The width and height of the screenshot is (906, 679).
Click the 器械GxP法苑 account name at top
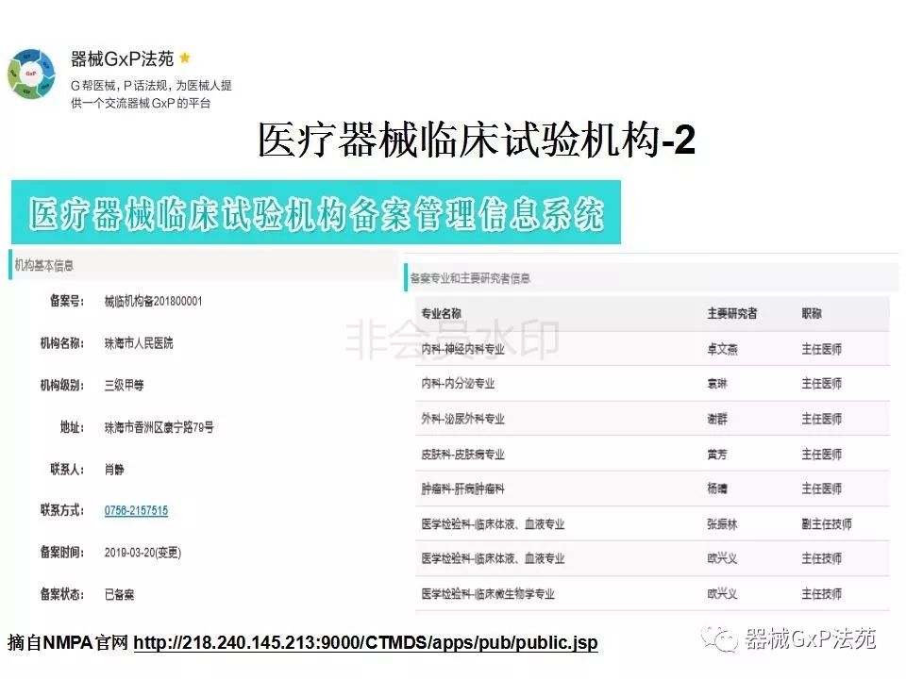(x=122, y=58)
